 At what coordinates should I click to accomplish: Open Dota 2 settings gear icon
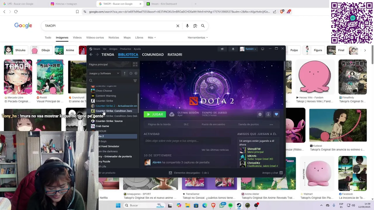[x=260, y=114]
